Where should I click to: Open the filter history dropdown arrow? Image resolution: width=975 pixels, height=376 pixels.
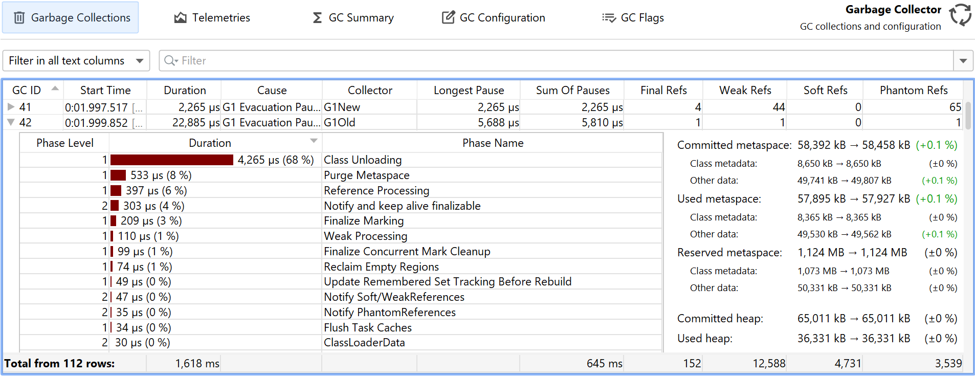coord(963,61)
